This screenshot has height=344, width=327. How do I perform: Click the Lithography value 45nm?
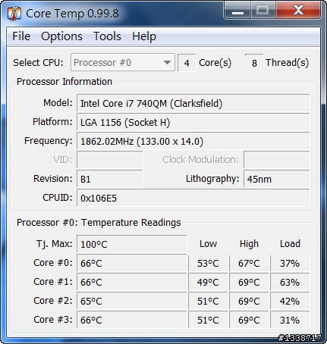click(277, 179)
